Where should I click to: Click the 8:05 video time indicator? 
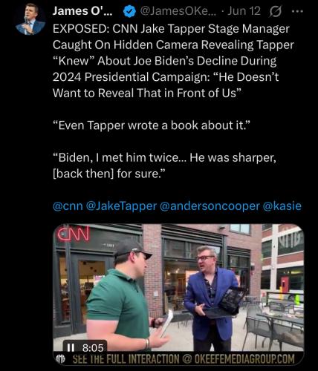click(x=93, y=348)
